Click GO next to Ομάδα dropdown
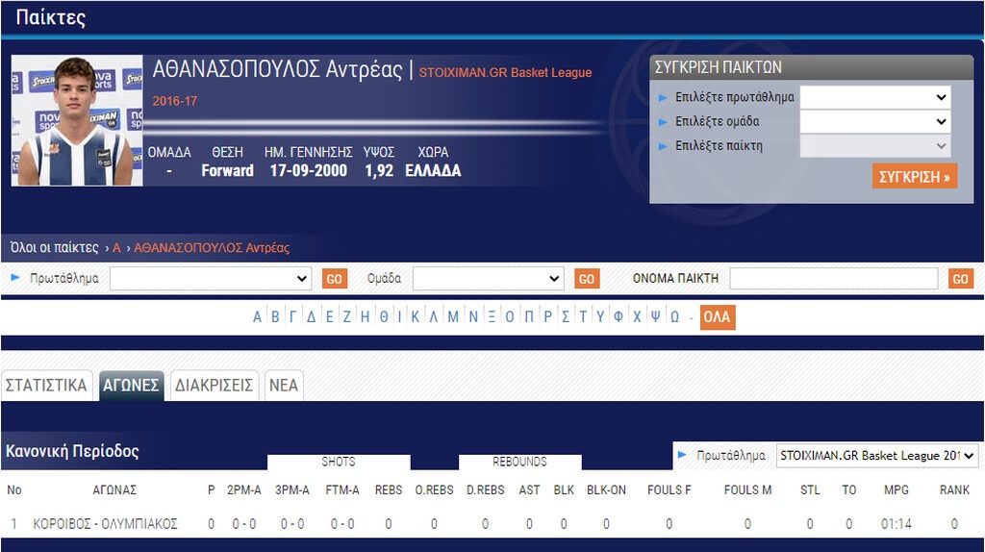The image size is (985, 552). pos(587,279)
